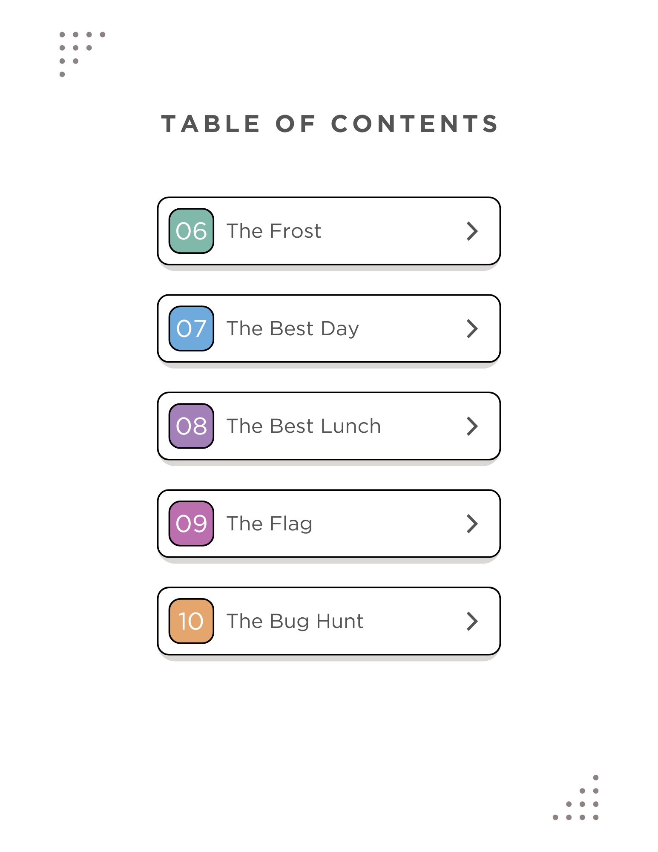Viewport: 658px width, 852px height.
Task: Click the chevron next to The Bug Hunt
Action: (472, 621)
